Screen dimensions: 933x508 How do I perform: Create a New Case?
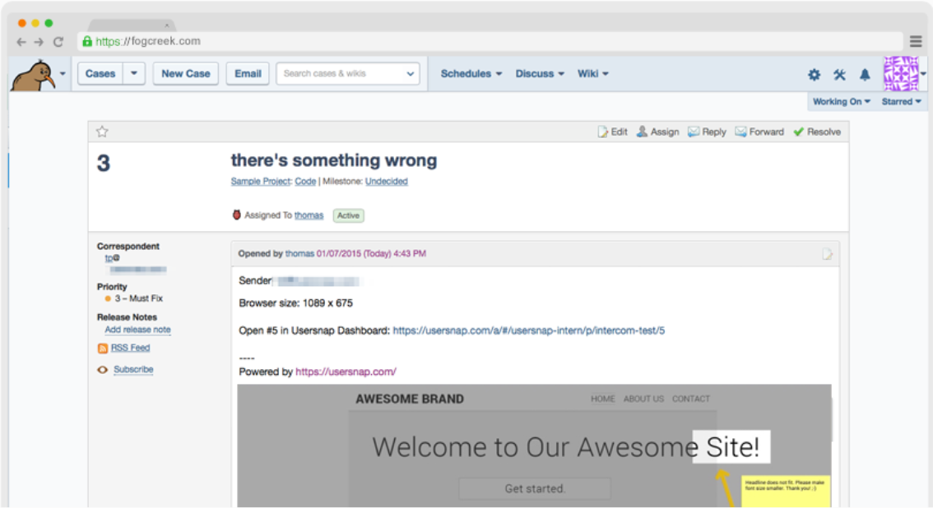click(x=186, y=74)
